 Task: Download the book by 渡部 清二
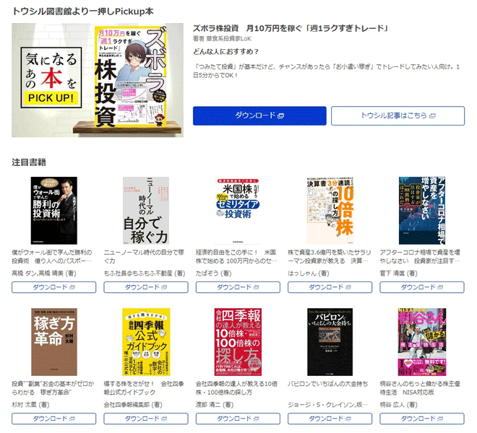tap(238, 419)
